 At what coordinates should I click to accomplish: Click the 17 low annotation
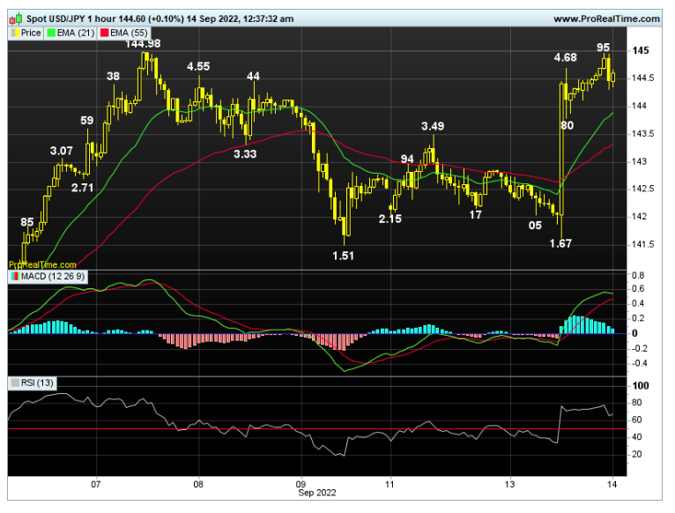(x=475, y=215)
